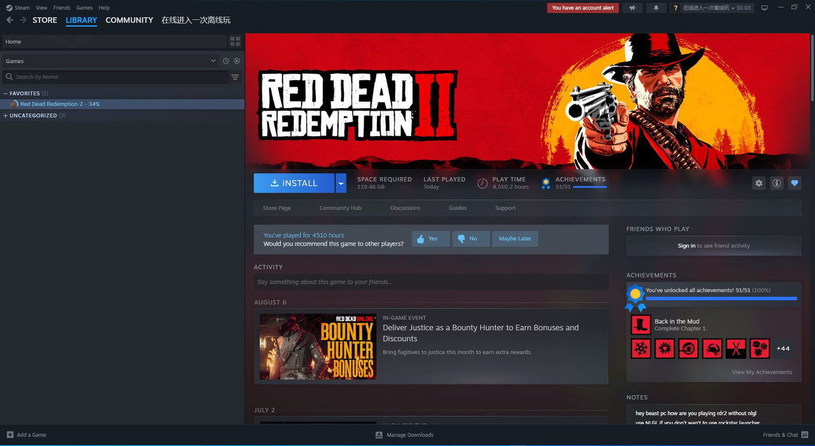
Task: Open Discussions link
Action: (x=406, y=208)
